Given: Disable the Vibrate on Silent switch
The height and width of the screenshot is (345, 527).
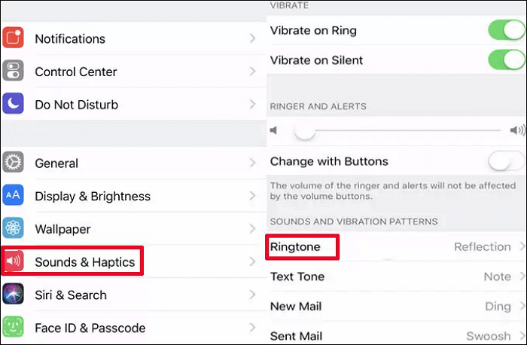Looking at the screenshot, I should point(506,60).
